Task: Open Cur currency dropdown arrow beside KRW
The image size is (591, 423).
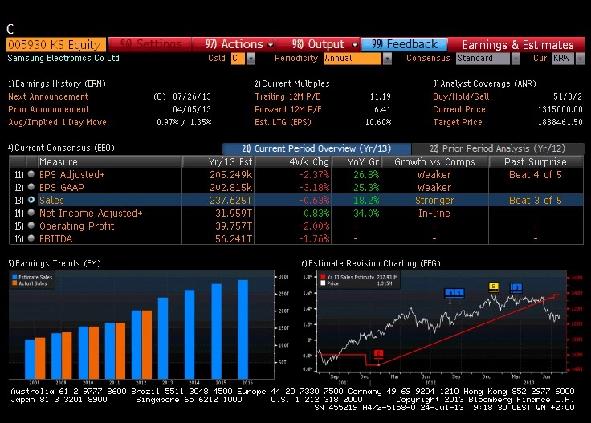Action: [x=580, y=59]
